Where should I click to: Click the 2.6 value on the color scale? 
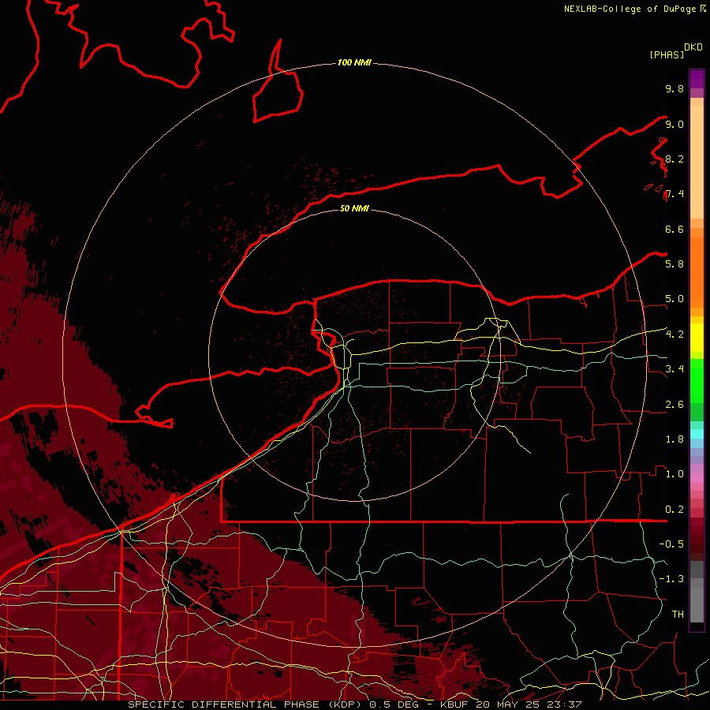click(674, 405)
